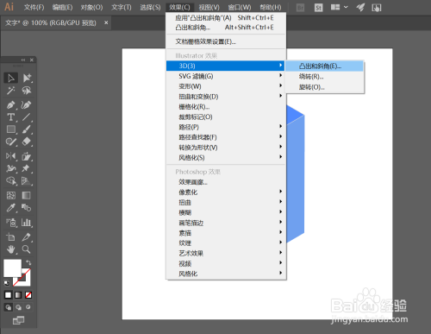Select the Perspective Grid tool
This screenshot has height=334, width=431.
(x=27, y=180)
